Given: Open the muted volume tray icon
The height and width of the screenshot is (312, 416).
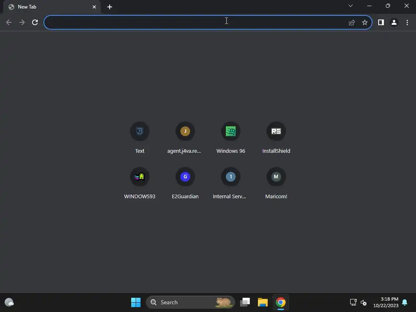Looking at the screenshot, I should tap(364, 302).
